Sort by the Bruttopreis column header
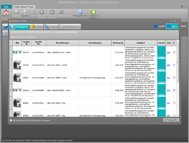The height and width of the screenshot is (143, 189). pyautogui.click(x=118, y=43)
